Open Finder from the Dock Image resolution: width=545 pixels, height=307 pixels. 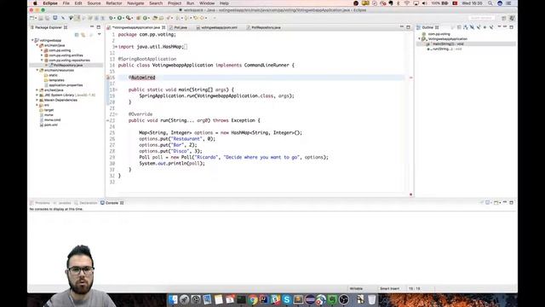pyautogui.click(x=173, y=299)
